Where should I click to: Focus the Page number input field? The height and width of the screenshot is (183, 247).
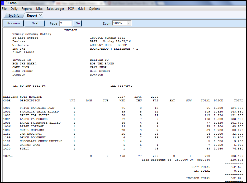[x=65, y=23]
